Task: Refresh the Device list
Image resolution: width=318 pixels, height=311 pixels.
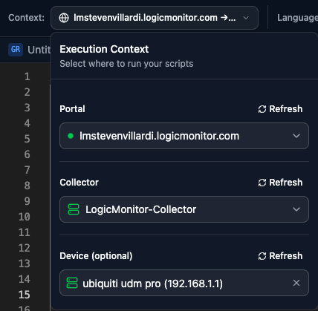Action: pyautogui.click(x=280, y=256)
